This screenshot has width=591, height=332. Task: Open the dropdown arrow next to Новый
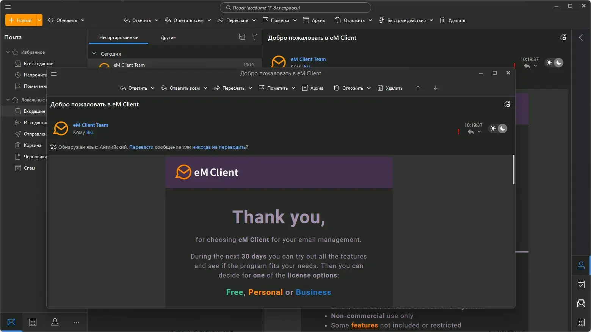tap(39, 20)
